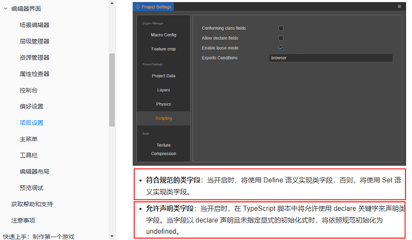Click sidebar scrollbar down arrow

[112, 236]
